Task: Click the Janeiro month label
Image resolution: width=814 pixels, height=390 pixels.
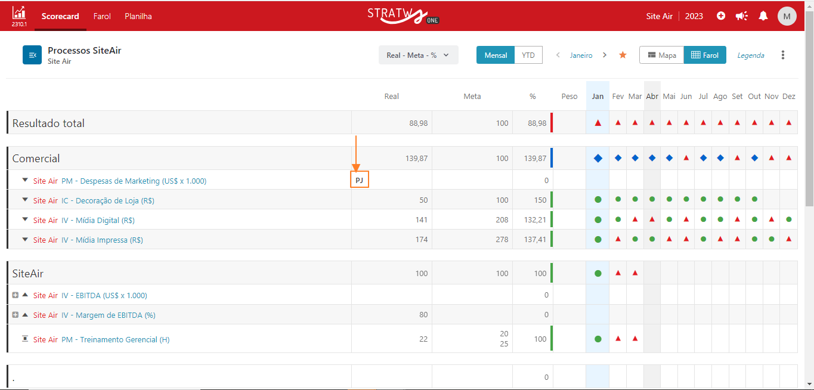Action: [x=581, y=55]
